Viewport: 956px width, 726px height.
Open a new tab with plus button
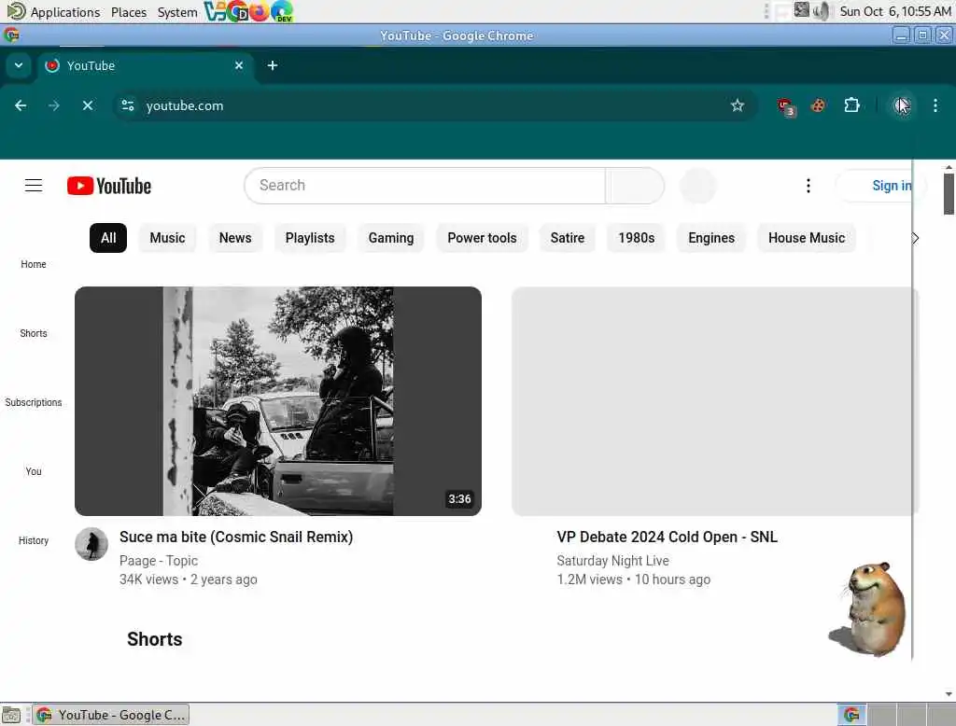tap(273, 65)
